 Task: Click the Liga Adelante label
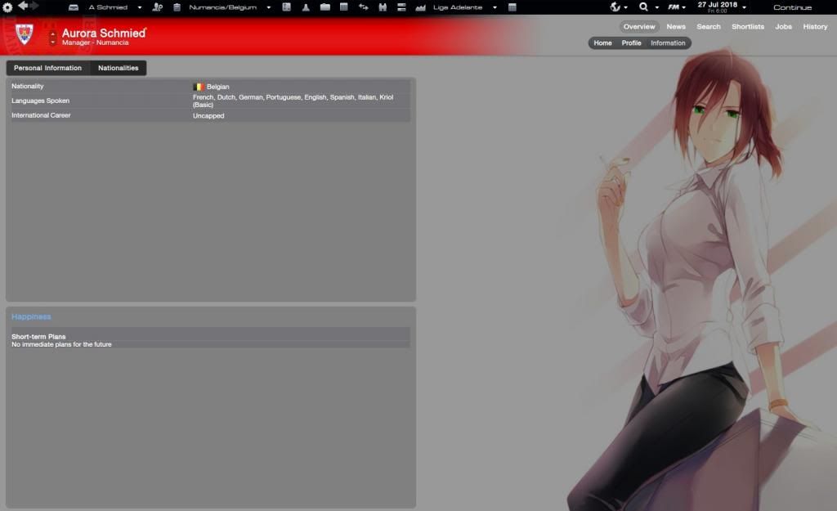click(x=458, y=7)
